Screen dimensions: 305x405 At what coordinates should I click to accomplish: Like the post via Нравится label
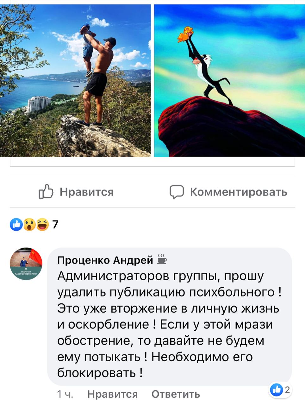tap(87, 192)
